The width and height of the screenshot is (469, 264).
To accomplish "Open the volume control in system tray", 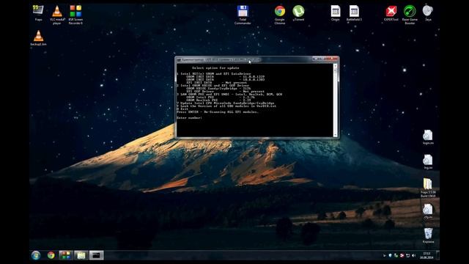I will (413, 256).
